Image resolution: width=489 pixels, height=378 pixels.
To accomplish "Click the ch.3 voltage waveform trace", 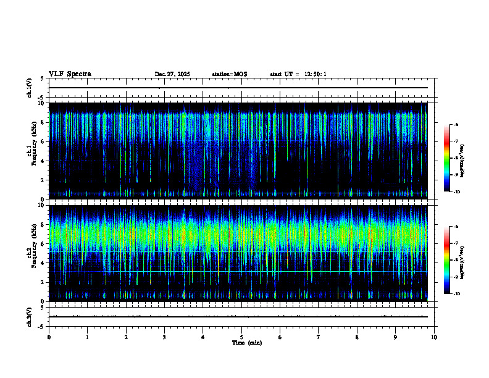I will pyautogui.click(x=238, y=317).
